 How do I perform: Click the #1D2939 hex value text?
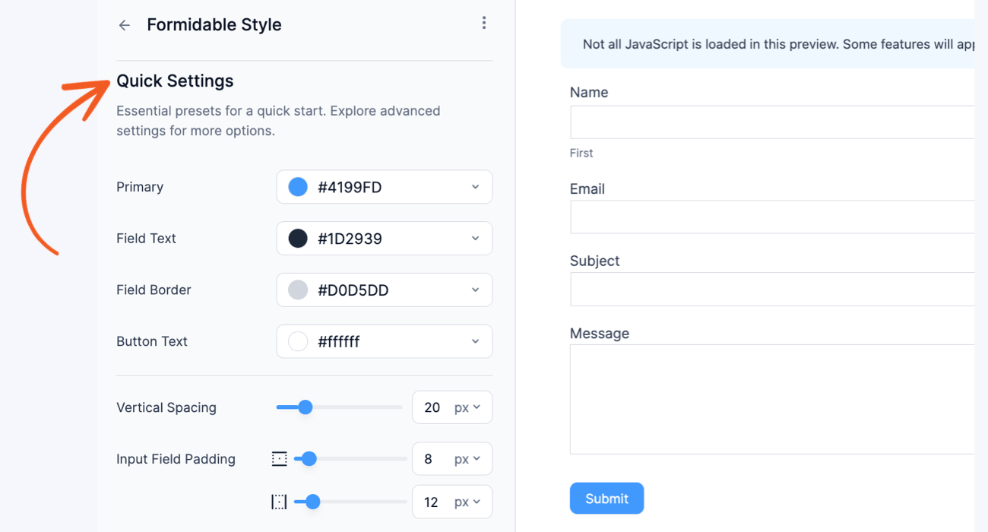coord(350,239)
